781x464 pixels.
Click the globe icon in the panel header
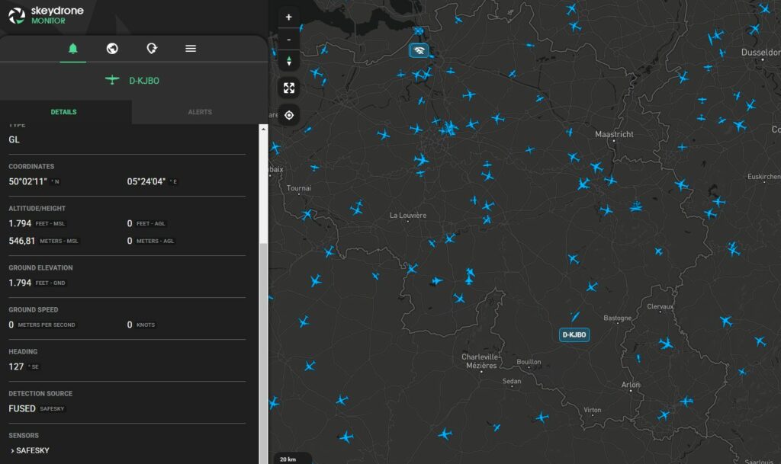[x=112, y=49]
